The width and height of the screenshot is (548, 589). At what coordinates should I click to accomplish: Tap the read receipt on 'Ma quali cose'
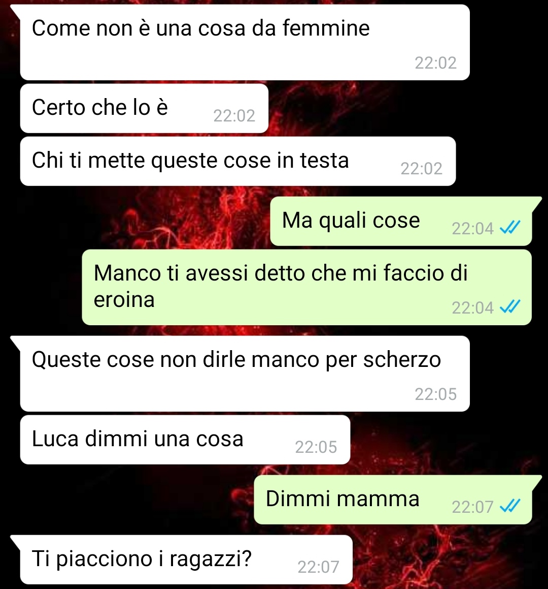click(510, 227)
